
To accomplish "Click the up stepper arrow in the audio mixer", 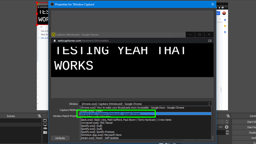I will [x=227, y=131].
